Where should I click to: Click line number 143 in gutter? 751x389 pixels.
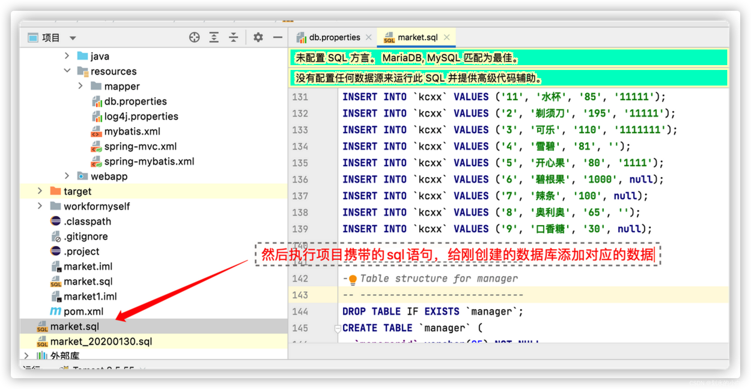(x=300, y=295)
